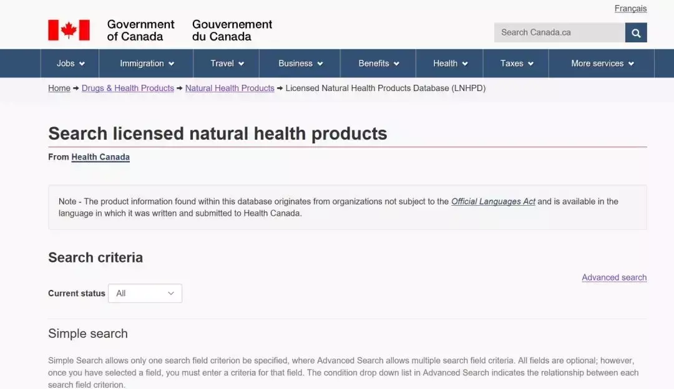Open Drugs & Health Products breadcrumb

pyautogui.click(x=128, y=89)
